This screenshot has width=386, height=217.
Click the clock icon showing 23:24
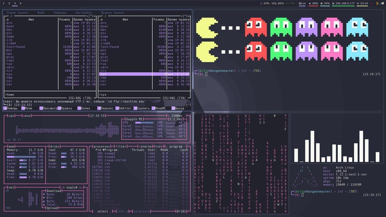[x=358, y=3]
